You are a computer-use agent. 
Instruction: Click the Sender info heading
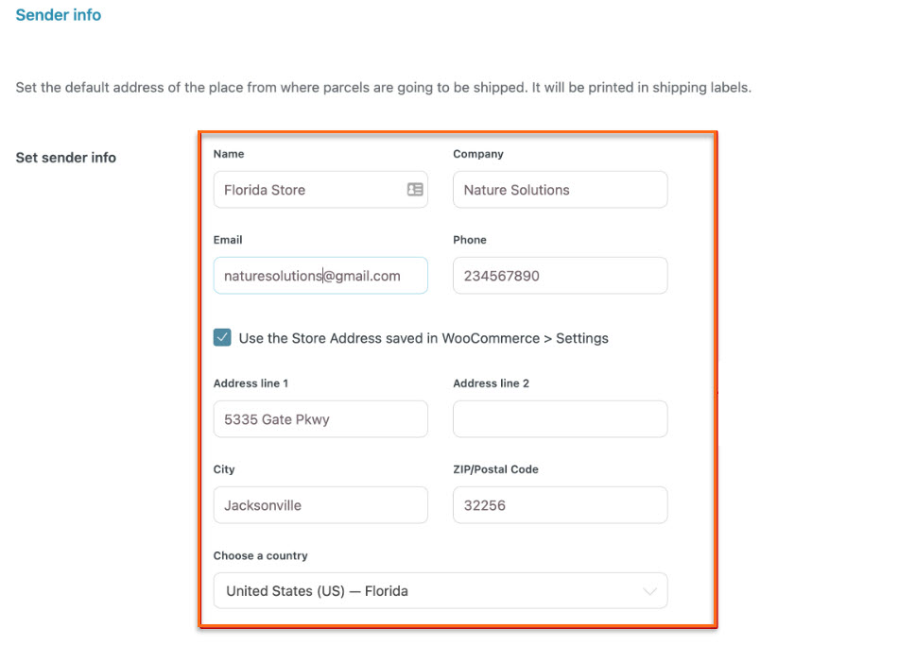coord(59,15)
